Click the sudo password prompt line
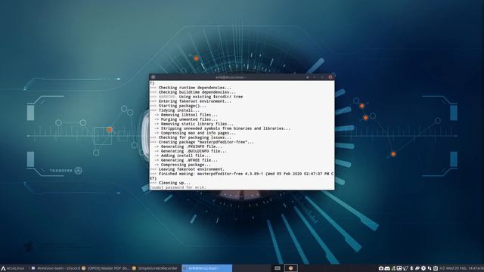The height and width of the screenshot is (272, 484). pyautogui.click(x=178, y=187)
